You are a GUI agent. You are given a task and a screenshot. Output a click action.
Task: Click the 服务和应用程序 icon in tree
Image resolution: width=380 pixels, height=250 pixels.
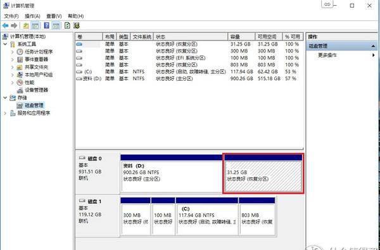(x=13, y=113)
